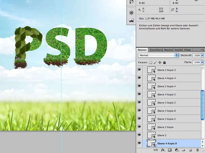The width and height of the screenshot is (205, 153).
Task: Switch to the Pfade tab
Action: tap(188, 50)
